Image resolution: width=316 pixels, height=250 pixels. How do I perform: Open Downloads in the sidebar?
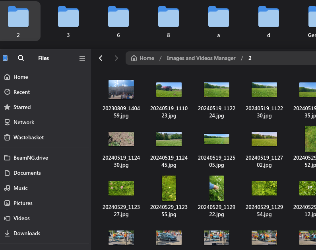(x=45, y=233)
